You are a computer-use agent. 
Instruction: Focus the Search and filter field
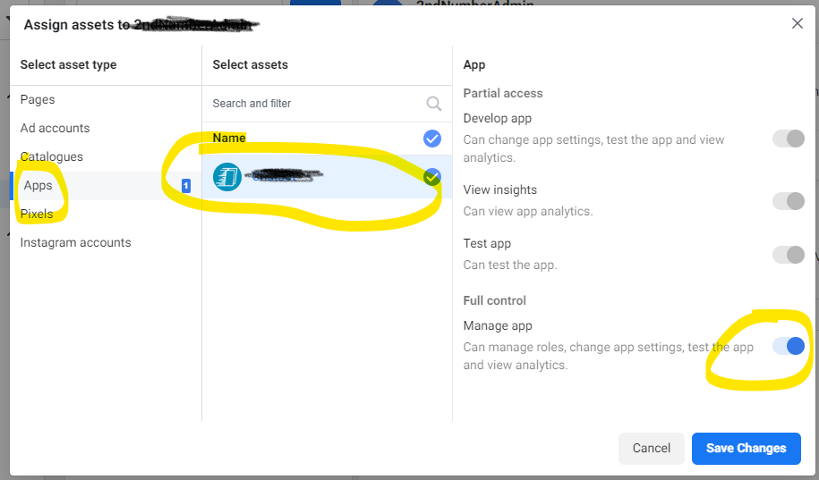[313, 104]
